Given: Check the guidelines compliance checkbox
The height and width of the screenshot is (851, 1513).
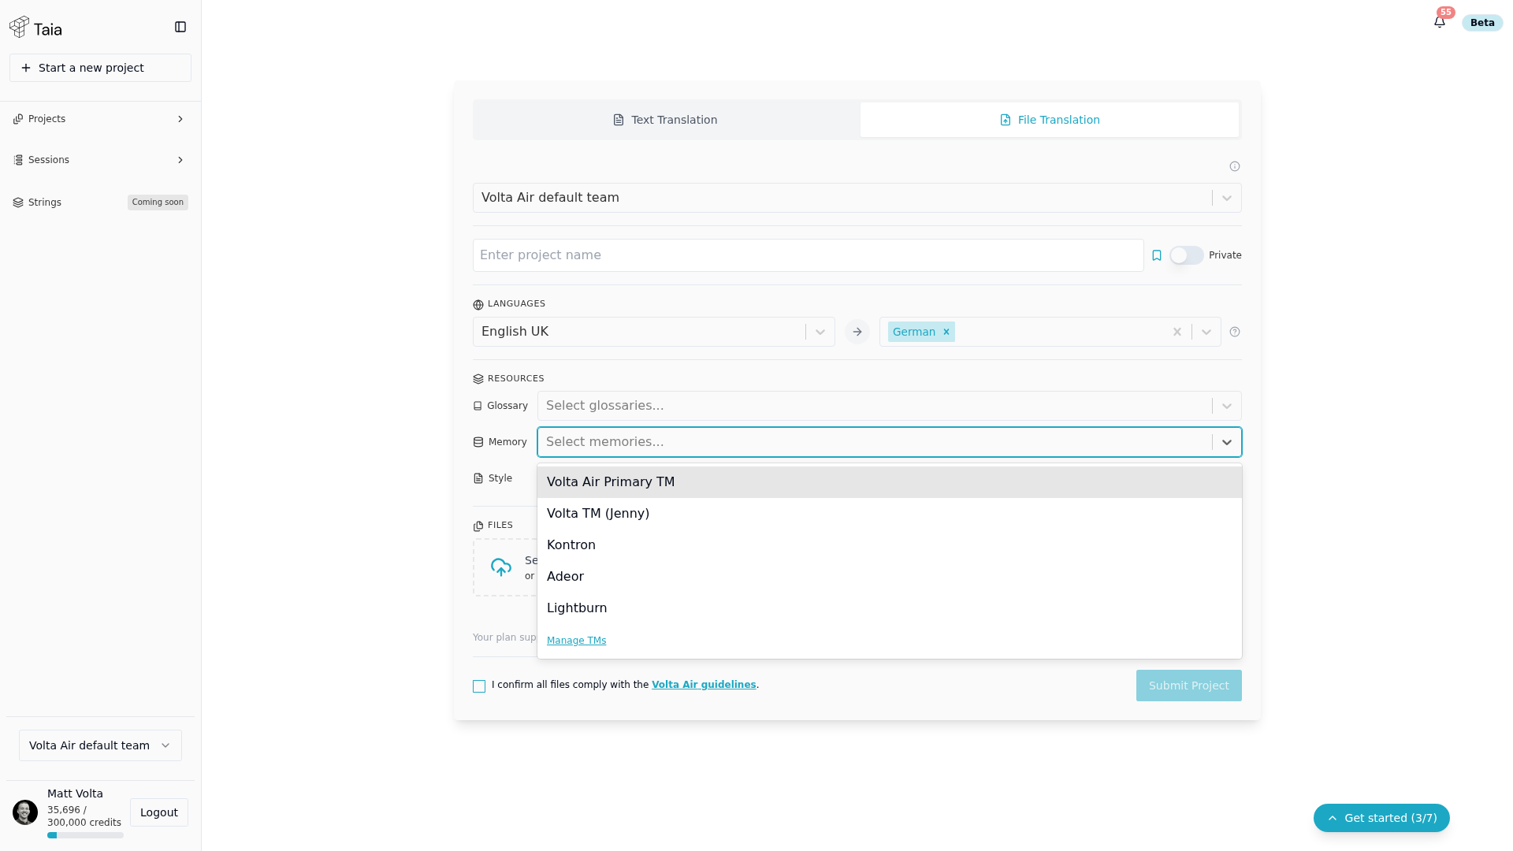Looking at the screenshot, I should coord(479,686).
